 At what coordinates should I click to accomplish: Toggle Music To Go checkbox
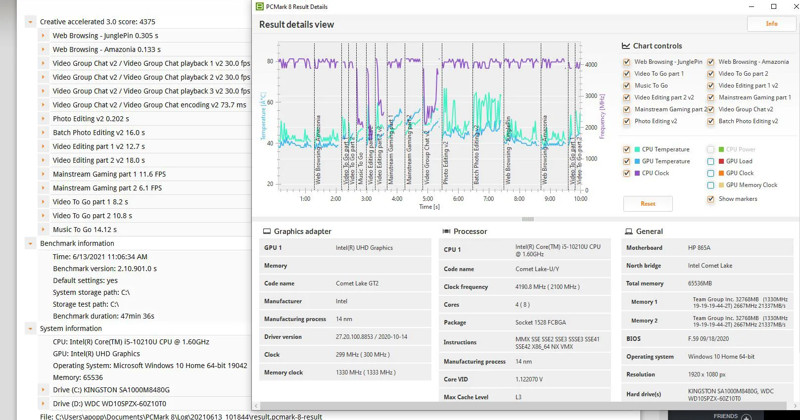pyautogui.click(x=626, y=86)
